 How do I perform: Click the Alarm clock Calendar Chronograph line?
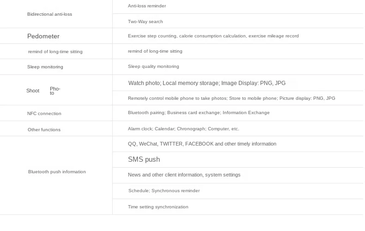click(183, 129)
